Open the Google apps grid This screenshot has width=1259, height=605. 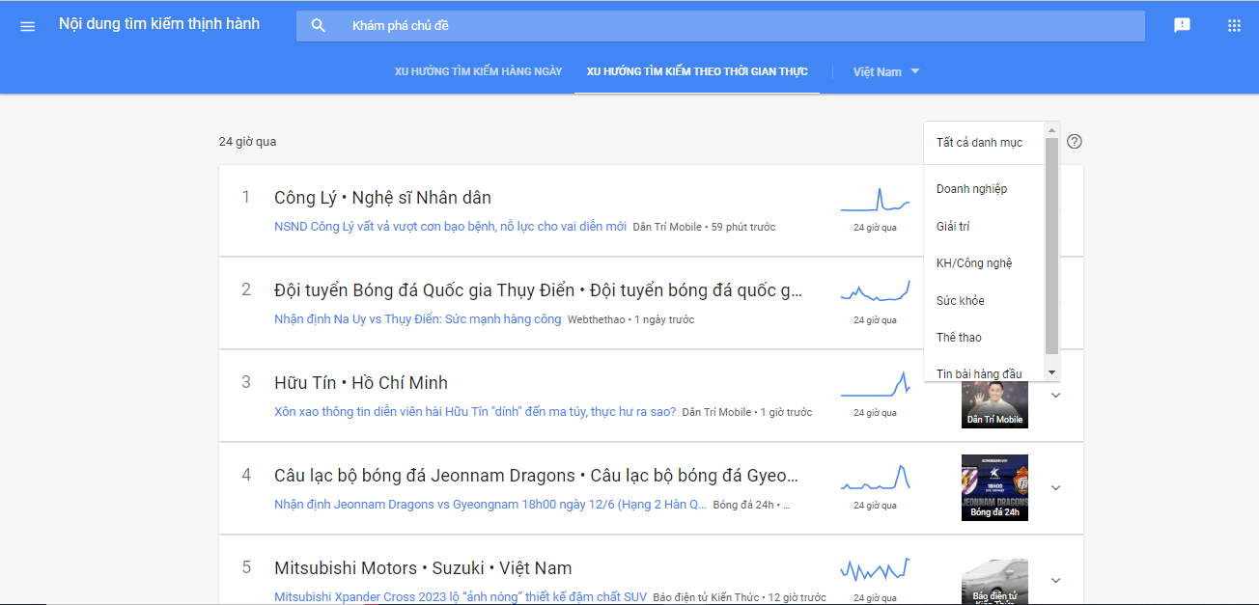tap(1234, 25)
